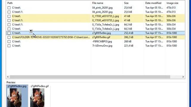Enable checkbox for 7l-UDrmuOrw.jpg row
191x107 pixels.
click(x=9, y=46)
